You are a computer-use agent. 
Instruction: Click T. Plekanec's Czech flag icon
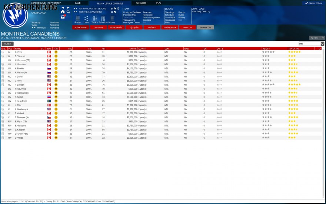pos(49,118)
